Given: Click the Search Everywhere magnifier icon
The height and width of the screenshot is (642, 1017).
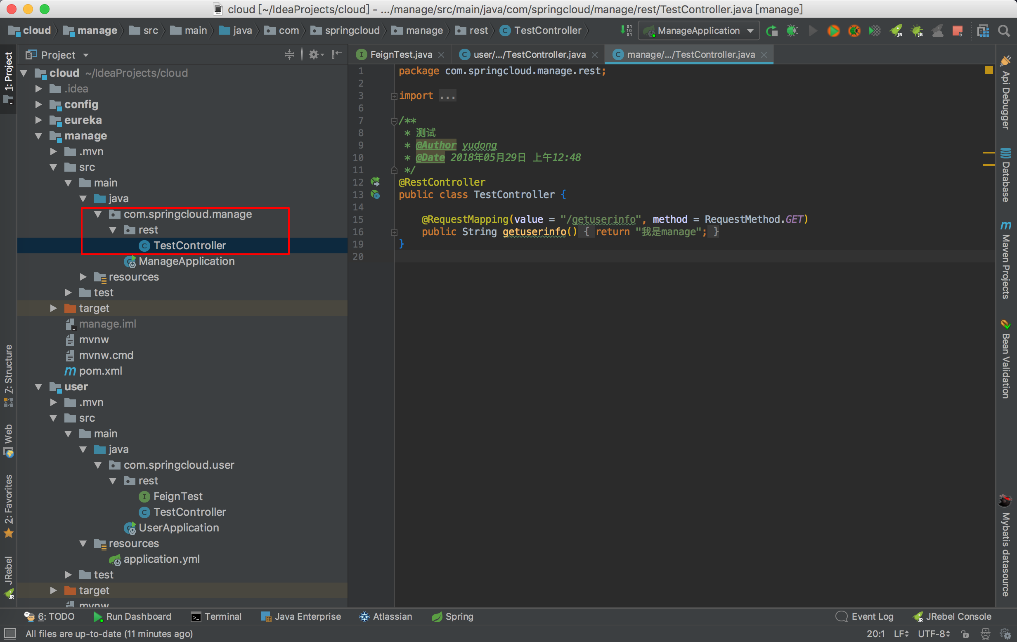Looking at the screenshot, I should pos(1004,31).
